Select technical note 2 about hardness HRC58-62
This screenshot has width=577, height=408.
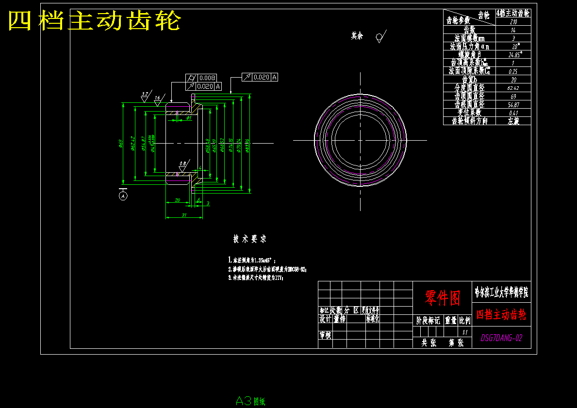267,269
